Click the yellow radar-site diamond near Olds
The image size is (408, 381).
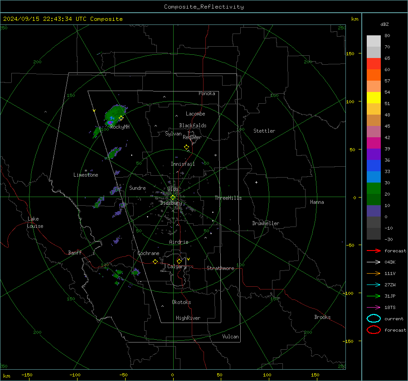point(173,198)
